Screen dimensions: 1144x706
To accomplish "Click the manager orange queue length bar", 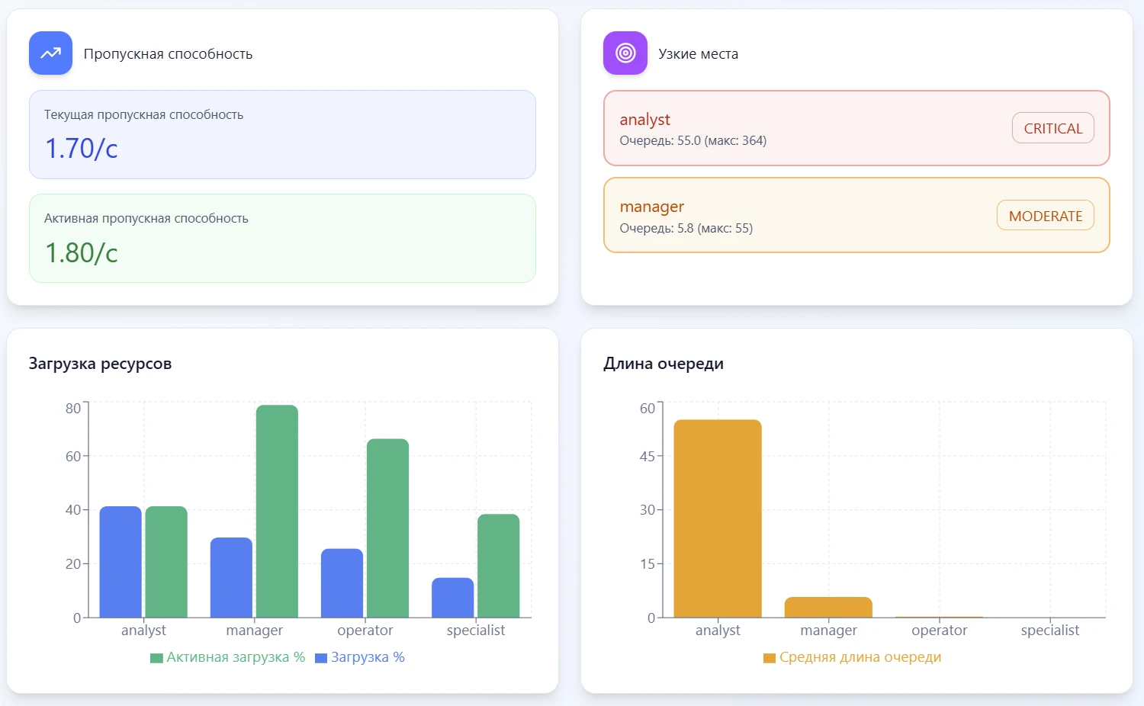I will click(x=827, y=608).
